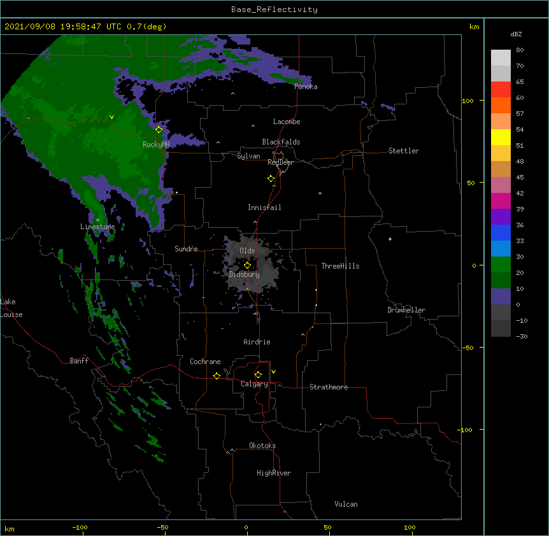Click the white asterisk above Limestone
The width and height of the screenshot is (549, 536).
[x=97, y=220]
